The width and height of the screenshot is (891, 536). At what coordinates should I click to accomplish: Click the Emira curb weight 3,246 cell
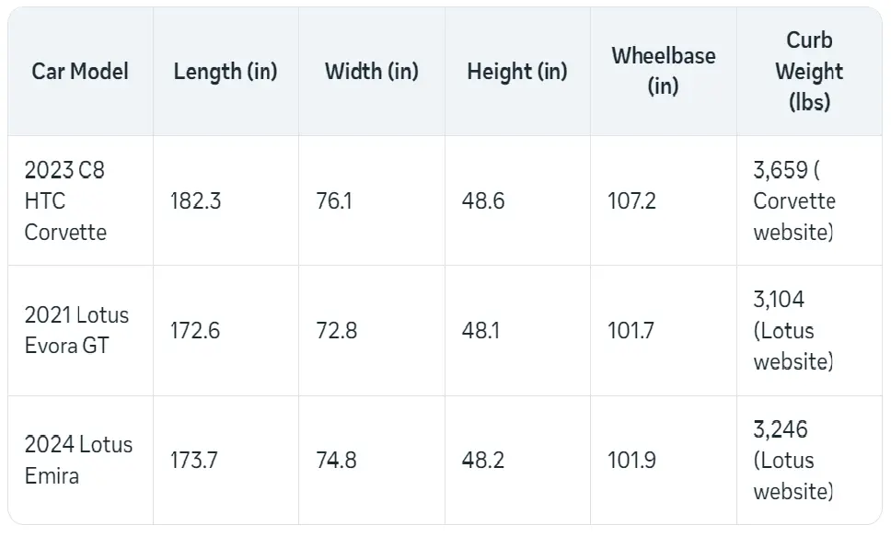click(793, 460)
